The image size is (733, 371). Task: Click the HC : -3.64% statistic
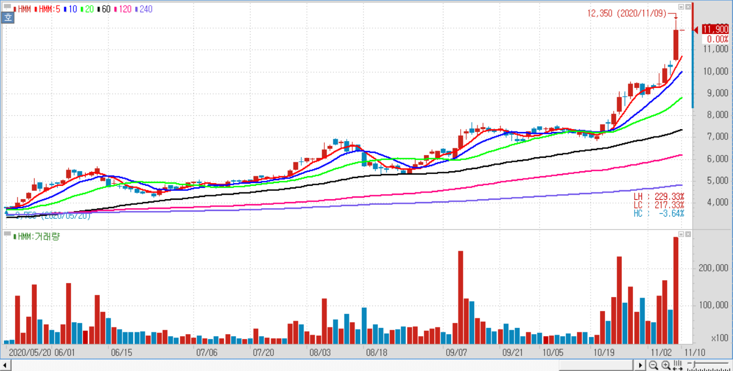pyautogui.click(x=658, y=214)
